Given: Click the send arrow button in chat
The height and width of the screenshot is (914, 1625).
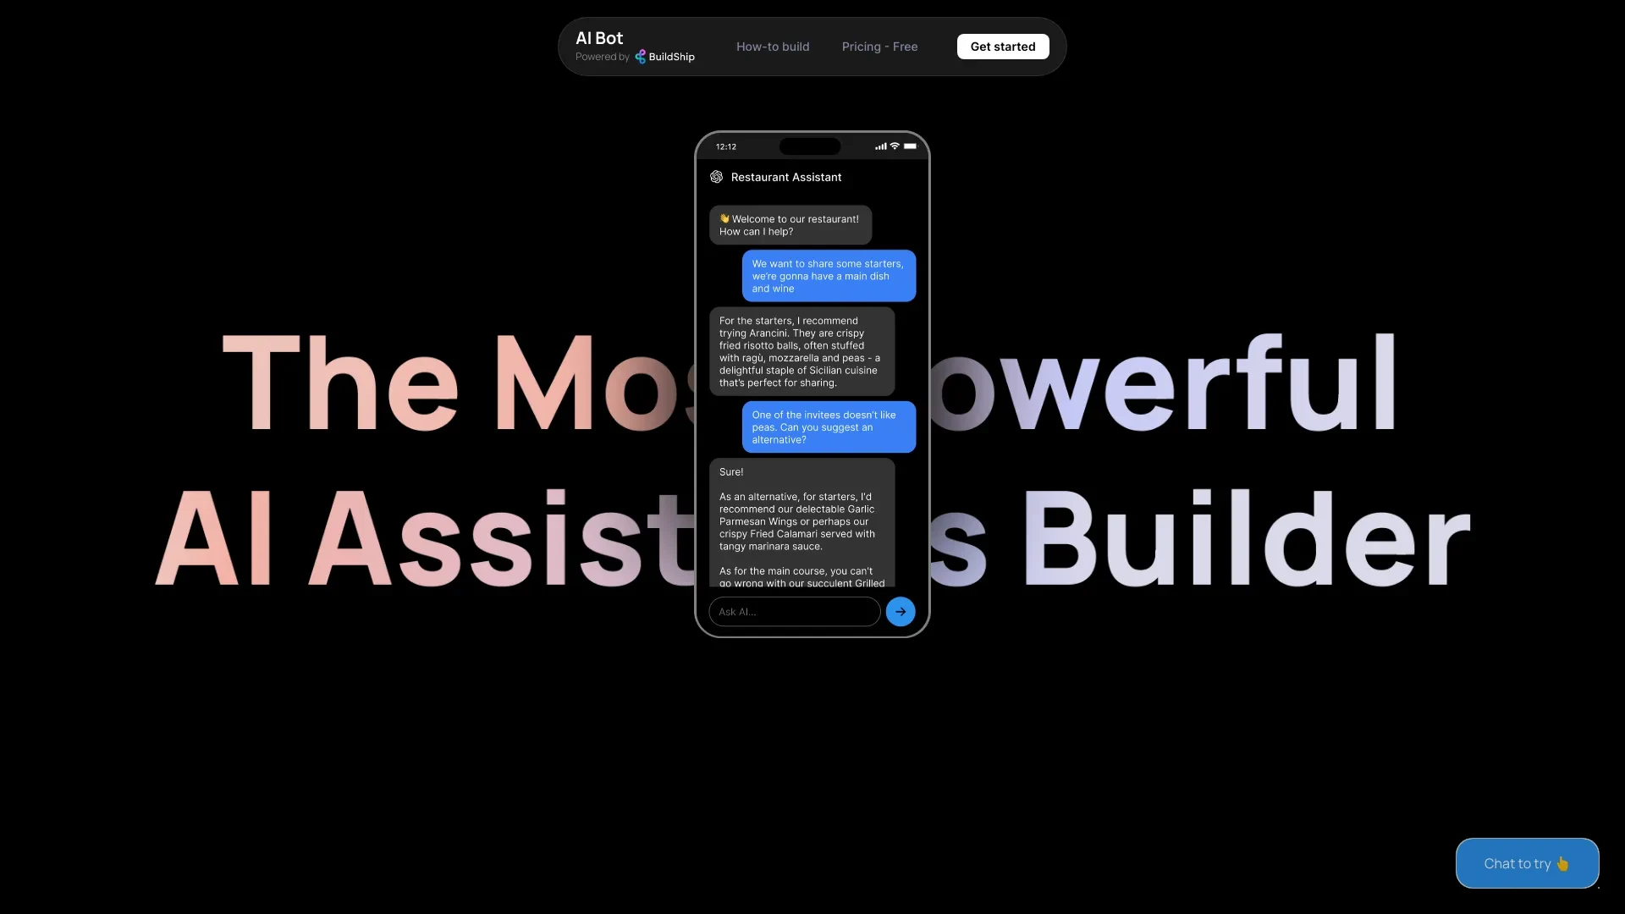Looking at the screenshot, I should pyautogui.click(x=901, y=610).
